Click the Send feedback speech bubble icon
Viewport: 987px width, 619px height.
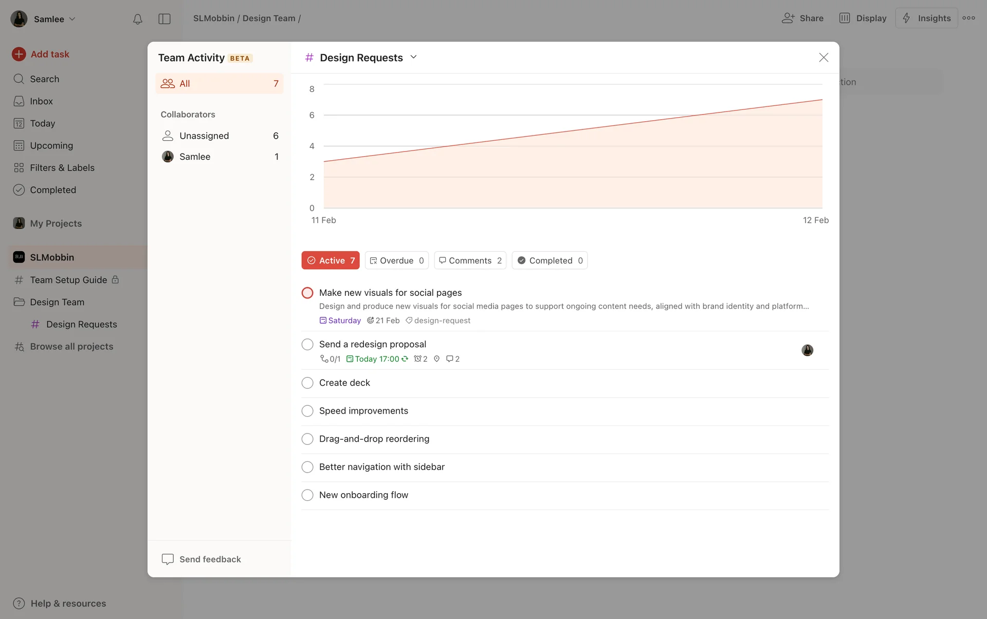[168, 559]
